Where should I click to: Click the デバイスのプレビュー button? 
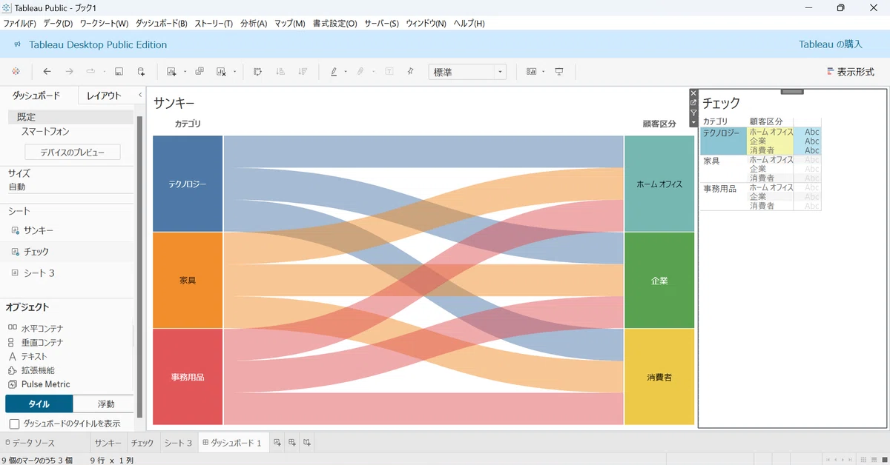coord(73,153)
